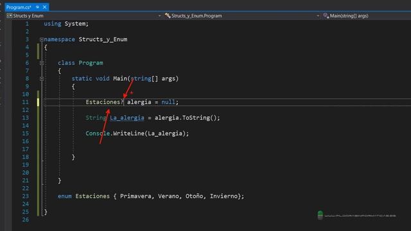The width and height of the screenshot is (411, 231).
Task: Click the 'Verano' enum value
Action: coord(168,196)
